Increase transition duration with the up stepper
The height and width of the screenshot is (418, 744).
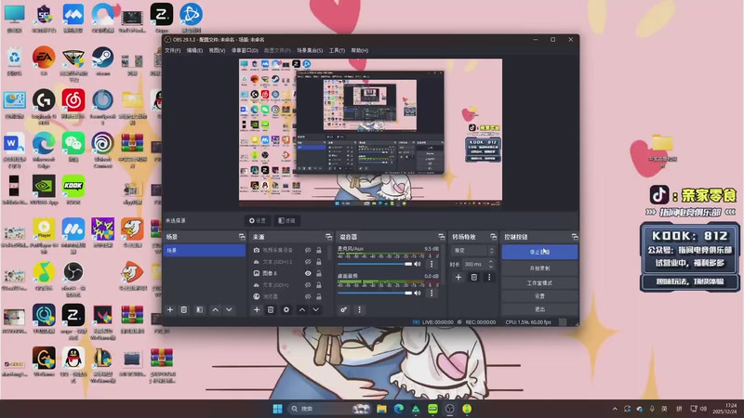tap(491, 262)
